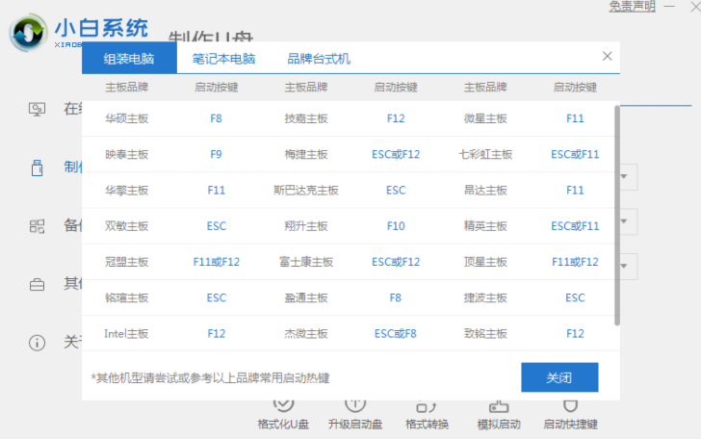
Task: Click the 华硕主板 F8 hotkey cell
Action: coord(216,118)
